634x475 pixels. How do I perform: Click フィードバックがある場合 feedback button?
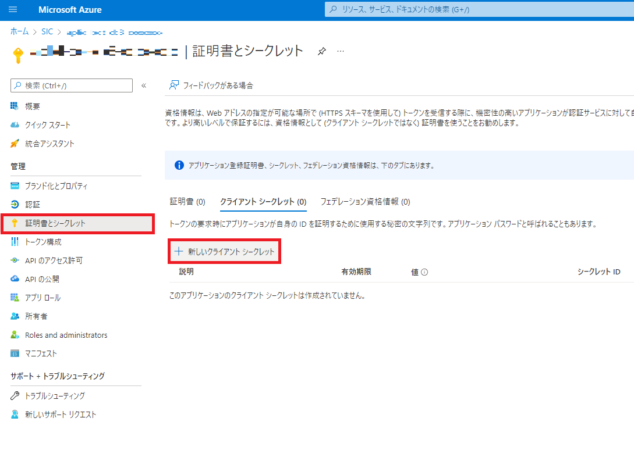pyautogui.click(x=211, y=85)
